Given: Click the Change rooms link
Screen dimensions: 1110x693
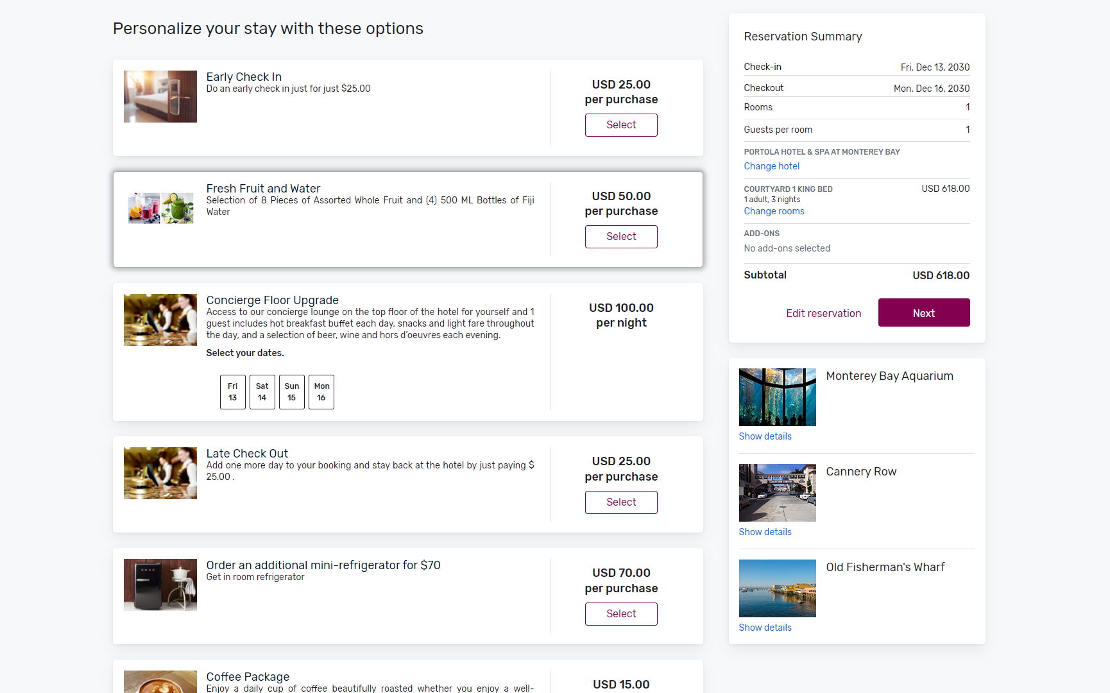Looking at the screenshot, I should (x=774, y=211).
